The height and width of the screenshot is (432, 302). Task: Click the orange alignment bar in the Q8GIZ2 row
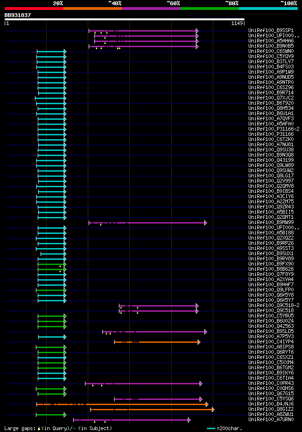click(152, 410)
